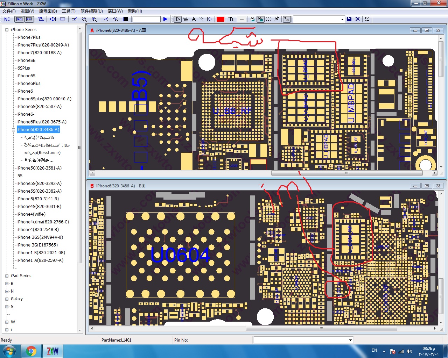Click the U0604 chip on B面
The width and height of the screenshot is (448, 358).
[180, 255]
